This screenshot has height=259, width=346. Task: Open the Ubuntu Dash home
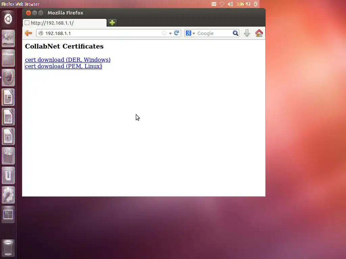tap(8, 19)
